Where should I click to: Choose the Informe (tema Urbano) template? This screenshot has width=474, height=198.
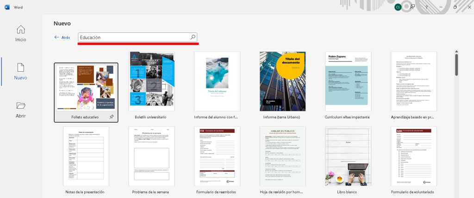[x=282, y=81]
